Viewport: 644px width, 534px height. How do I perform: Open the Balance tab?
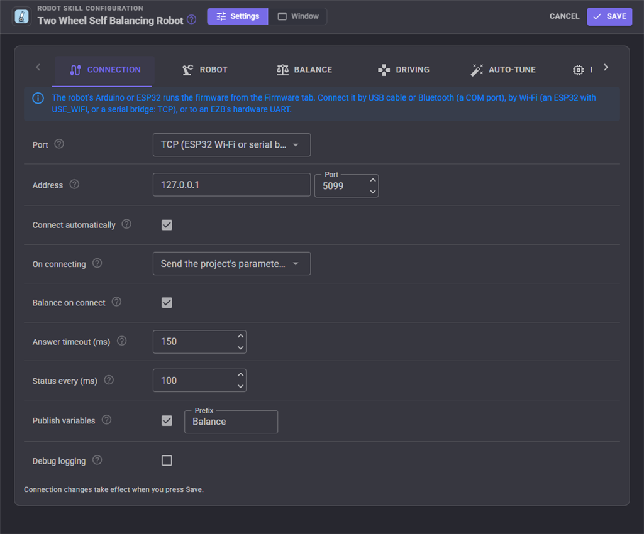tap(304, 70)
